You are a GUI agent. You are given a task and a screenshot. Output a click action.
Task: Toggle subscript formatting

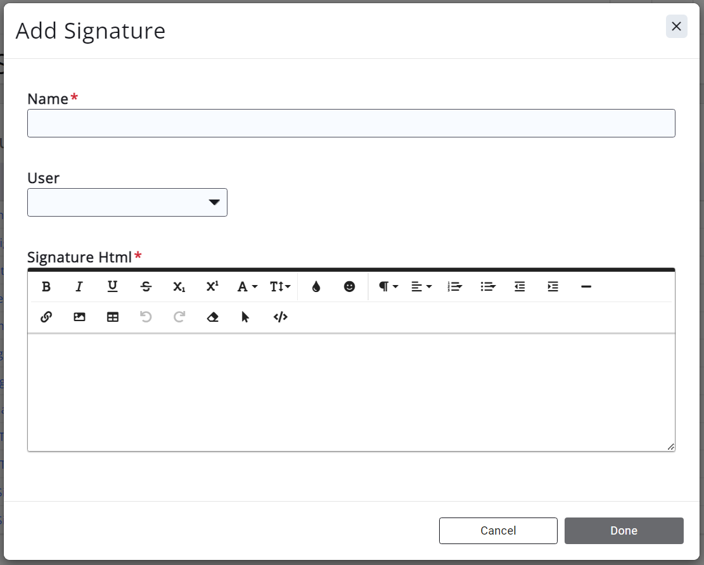179,287
